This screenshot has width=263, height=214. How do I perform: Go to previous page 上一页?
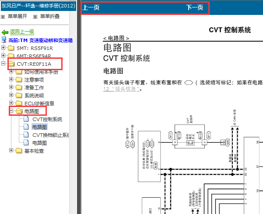coord(91,7)
